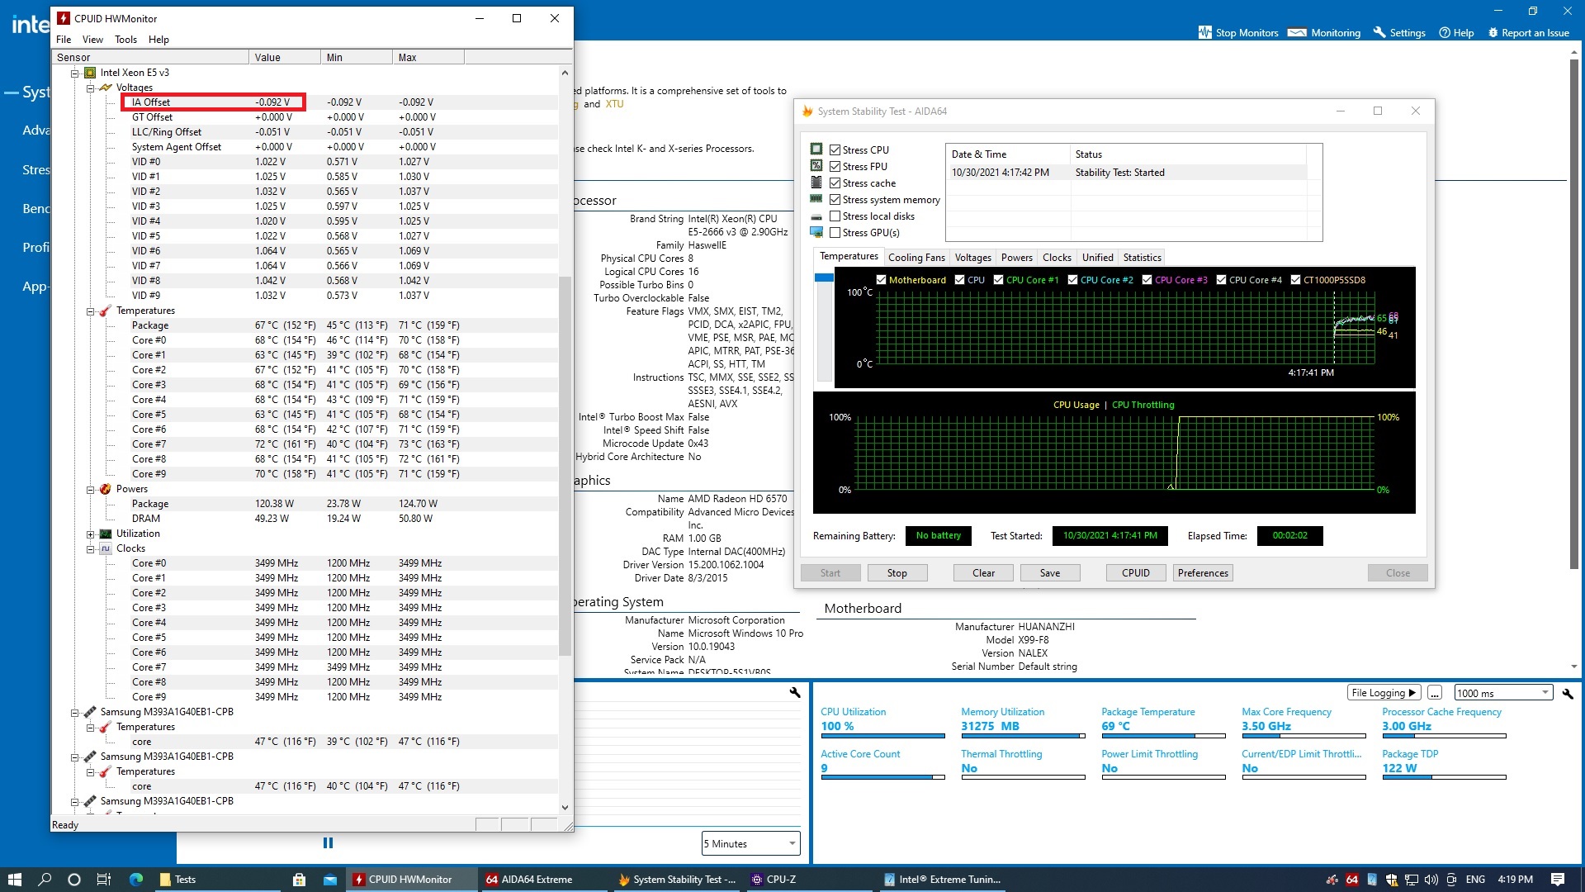Click the wrench icon beside interval dropdown

[x=1567, y=694]
